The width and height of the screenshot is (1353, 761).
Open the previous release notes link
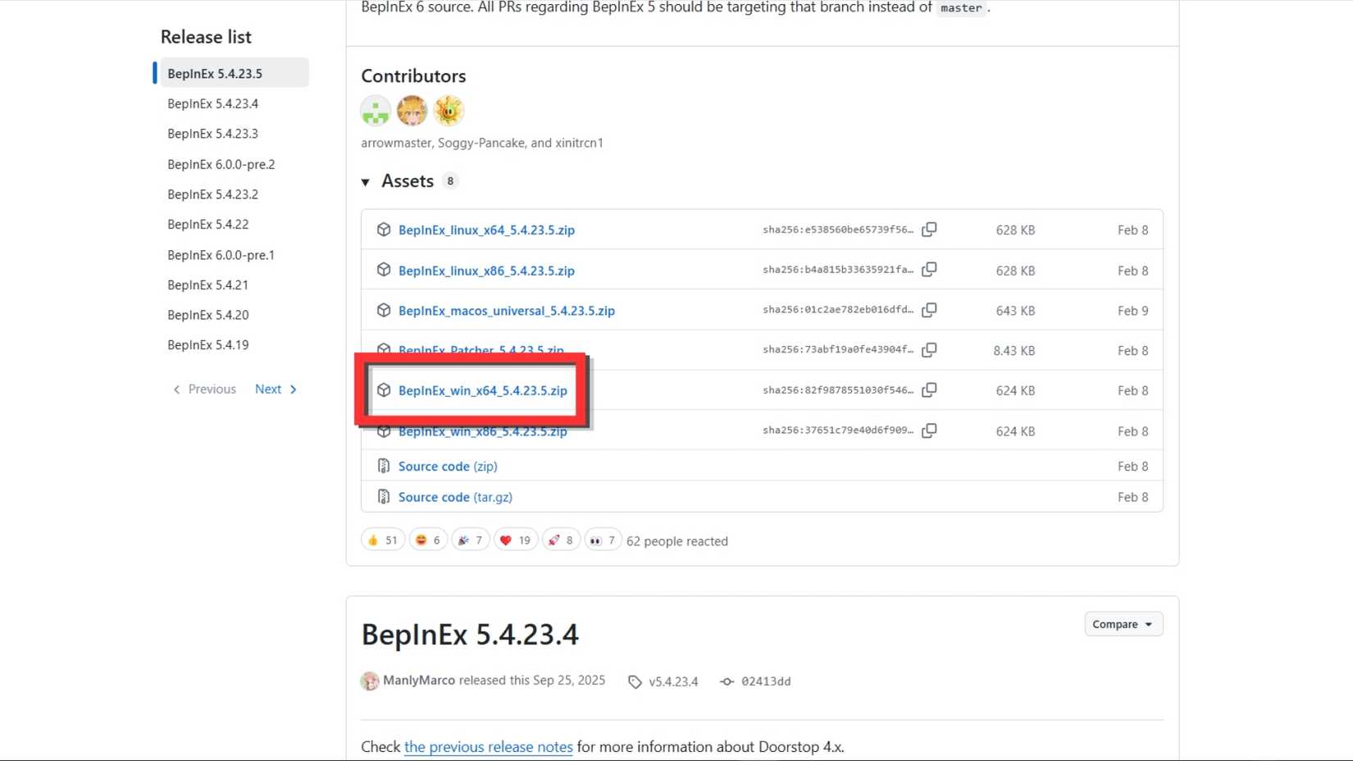489,747
